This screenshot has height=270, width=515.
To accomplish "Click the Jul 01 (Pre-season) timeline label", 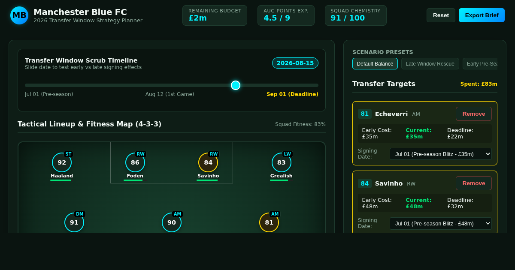I will click(x=49, y=94).
